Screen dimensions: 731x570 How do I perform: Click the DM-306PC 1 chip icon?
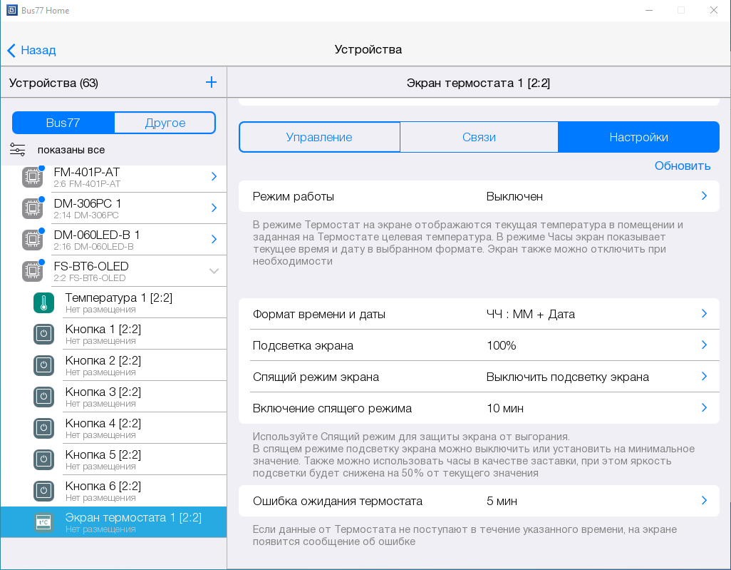coord(32,208)
